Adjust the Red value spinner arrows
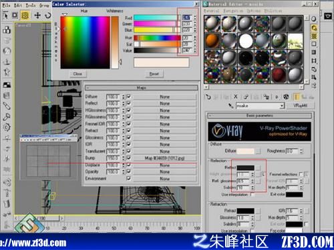This screenshot has height=250, width=334. pyautogui.click(x=195, y=17)
